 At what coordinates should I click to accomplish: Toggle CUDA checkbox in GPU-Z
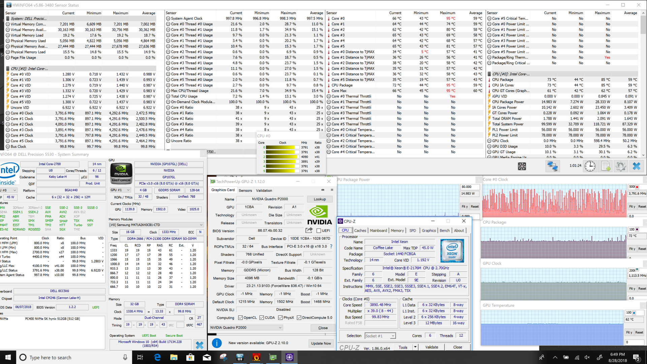(x=261, y=318)
